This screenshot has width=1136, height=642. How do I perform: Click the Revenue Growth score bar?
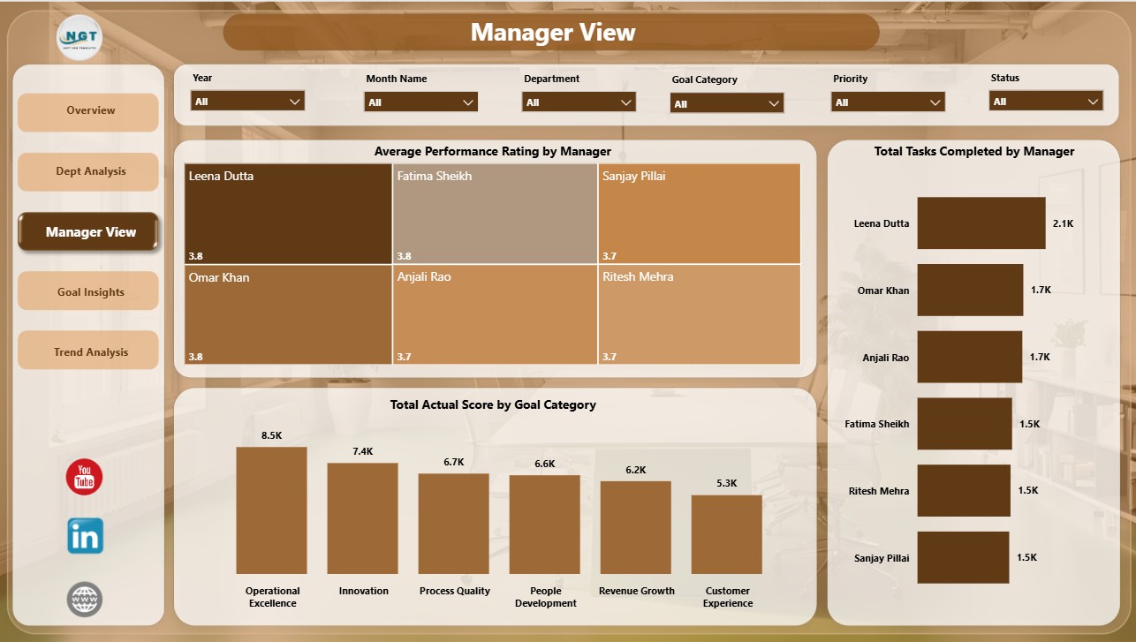pyautogui.click(x=636, y=528)
